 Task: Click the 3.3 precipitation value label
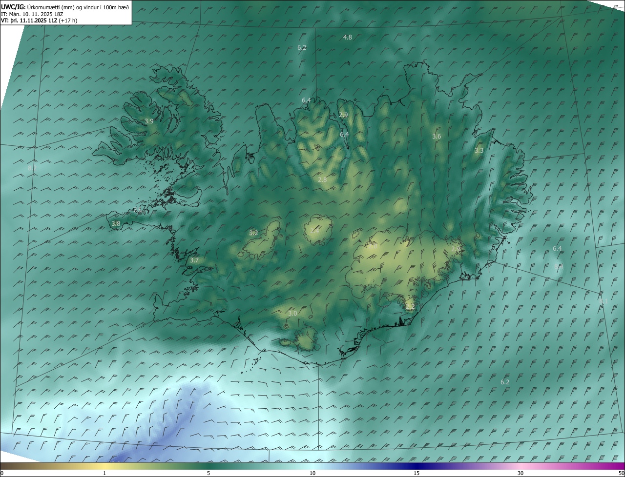(x=479, y=150)
